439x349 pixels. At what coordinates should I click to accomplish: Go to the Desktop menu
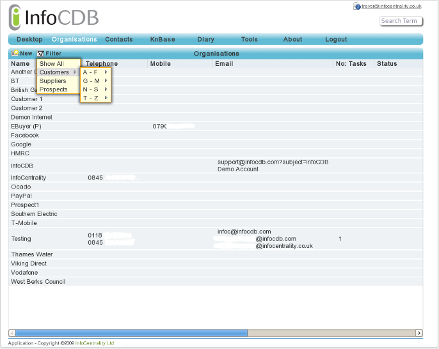[x=29, y=40]
